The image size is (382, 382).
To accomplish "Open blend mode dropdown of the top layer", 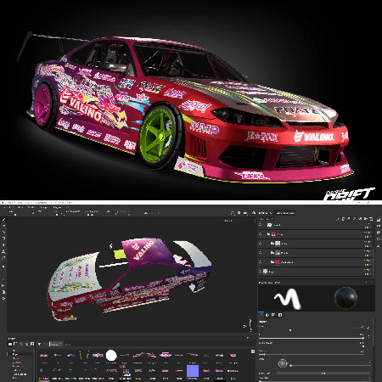I will click(x=368, y=223).
